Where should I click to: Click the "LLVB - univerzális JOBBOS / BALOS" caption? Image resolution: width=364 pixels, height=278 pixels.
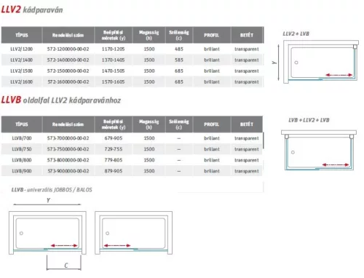(x=52, y=190)
